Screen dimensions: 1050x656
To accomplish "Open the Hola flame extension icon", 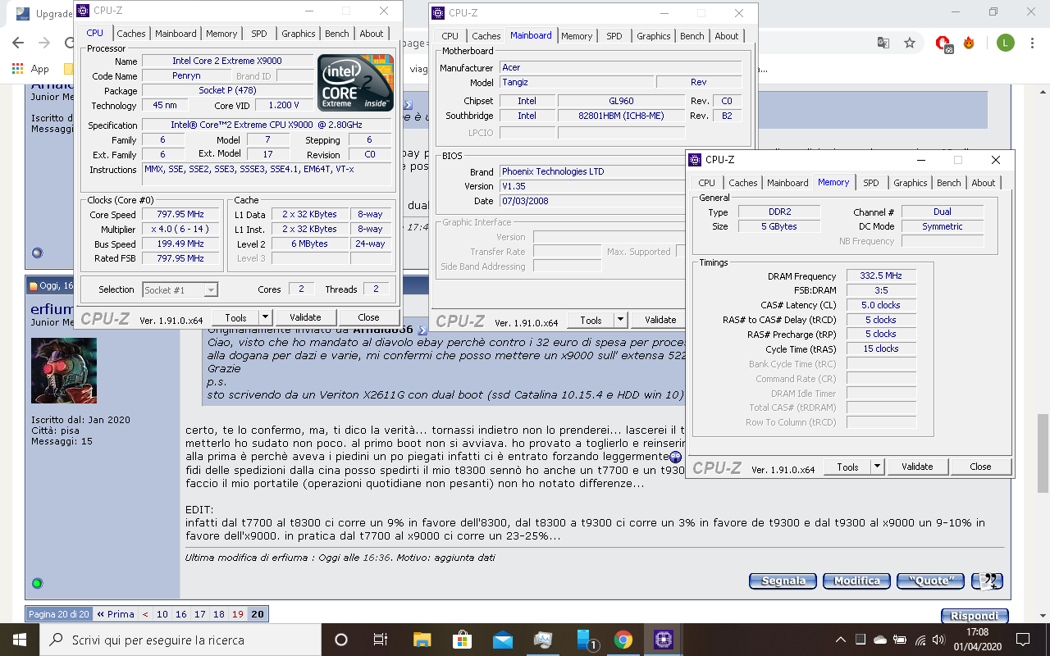I will pos(969,43).
